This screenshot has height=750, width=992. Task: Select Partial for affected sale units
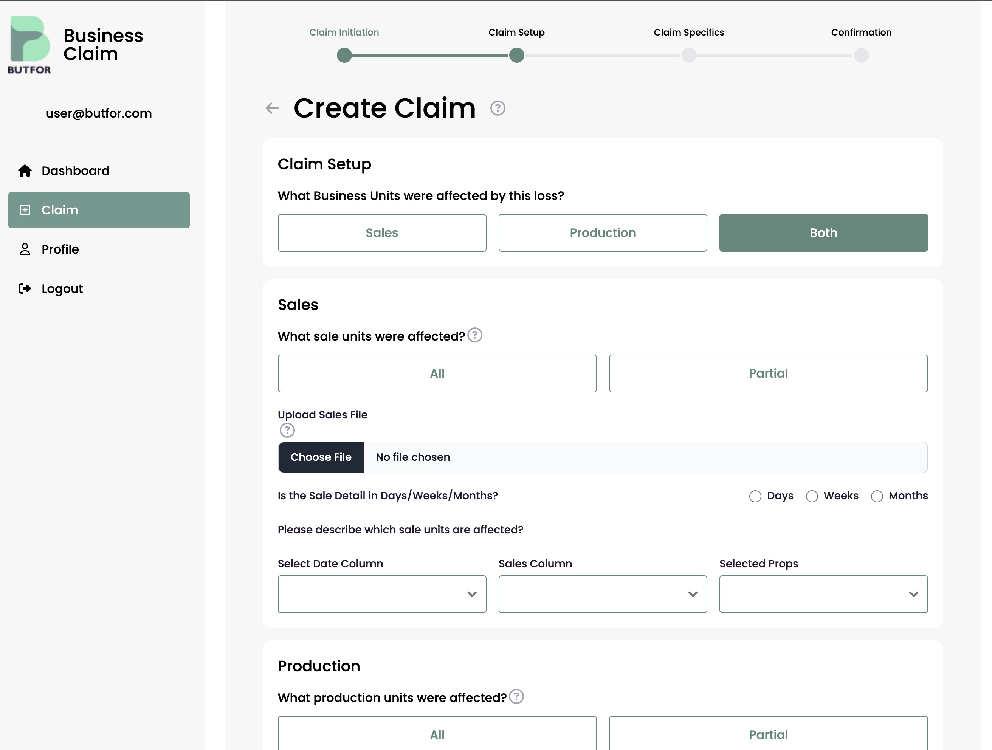(x=768, y=373)
